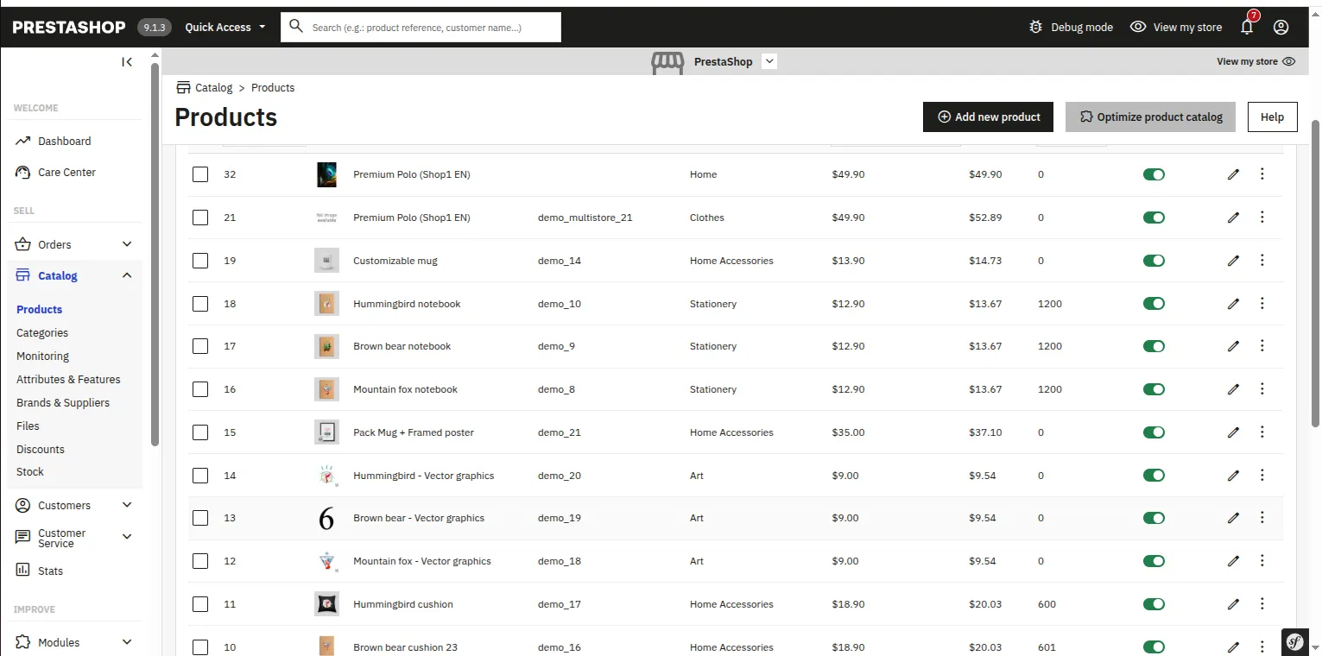Open more actions for Hummingbird - Vector graphics
1322x656 pixels.
(x=1262, y=476)
